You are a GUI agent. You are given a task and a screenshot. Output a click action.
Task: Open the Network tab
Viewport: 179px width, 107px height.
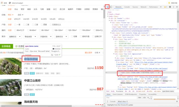coord(143,7)
